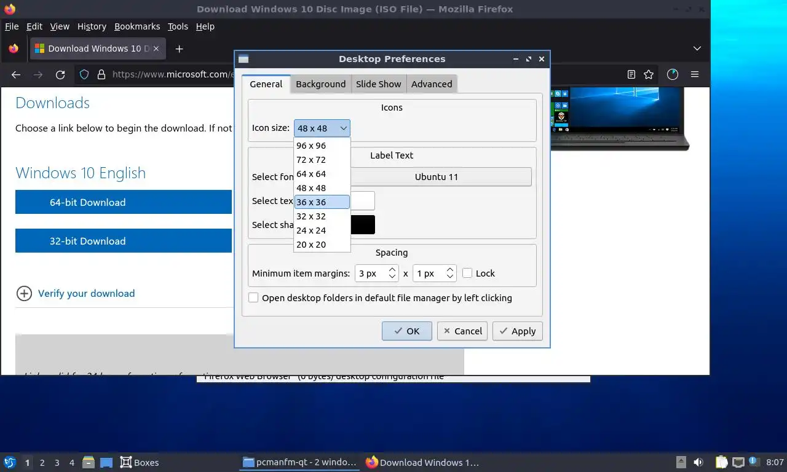Pick 48 x 48 in the dropdown list
This screenshot has height=472, width=787.
click(x=322, y=188)
